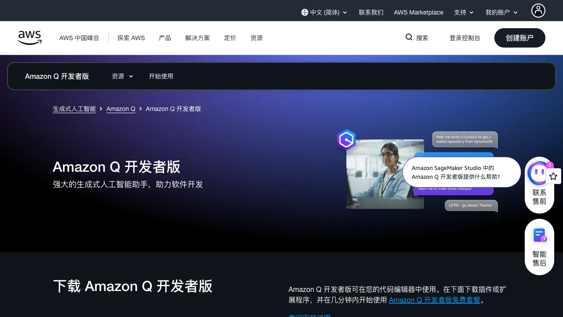Close the chat suggestion bubble
The height and width of the screenshot is (317, 563).
[x=395, y=169]
